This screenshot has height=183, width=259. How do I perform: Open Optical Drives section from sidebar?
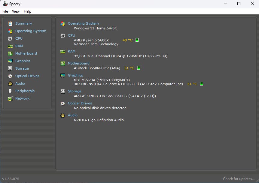tap(27, 76)
